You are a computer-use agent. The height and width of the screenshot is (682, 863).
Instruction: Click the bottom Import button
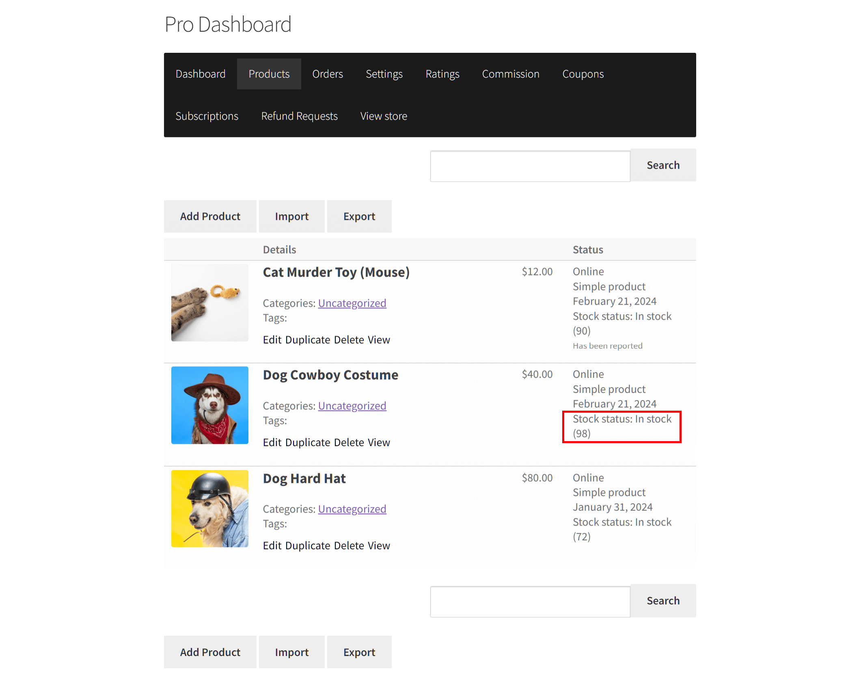(x=292, y=652)
